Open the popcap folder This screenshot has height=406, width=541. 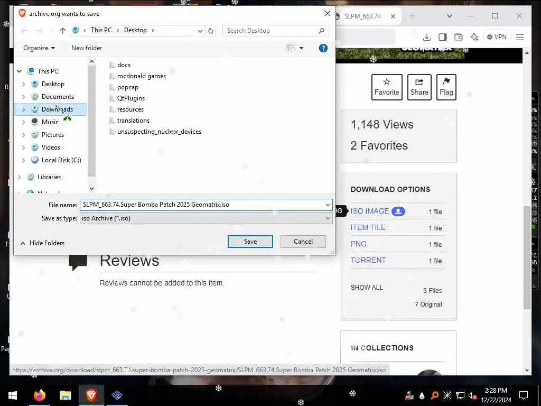(124, 87)
